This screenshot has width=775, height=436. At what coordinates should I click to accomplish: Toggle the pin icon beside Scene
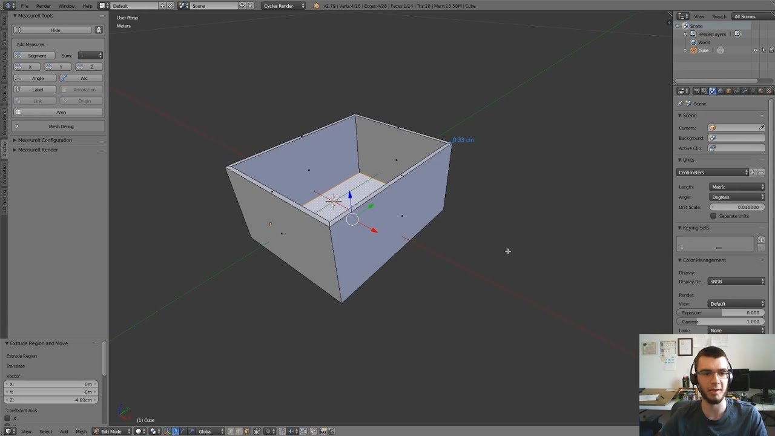pyautogui.click(x=680, y=104)
